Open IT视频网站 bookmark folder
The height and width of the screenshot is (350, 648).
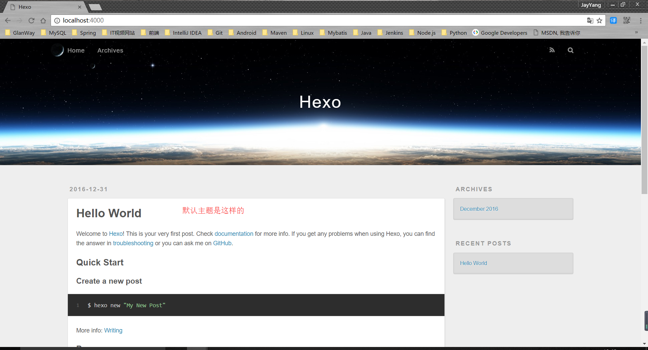[118, 33]
